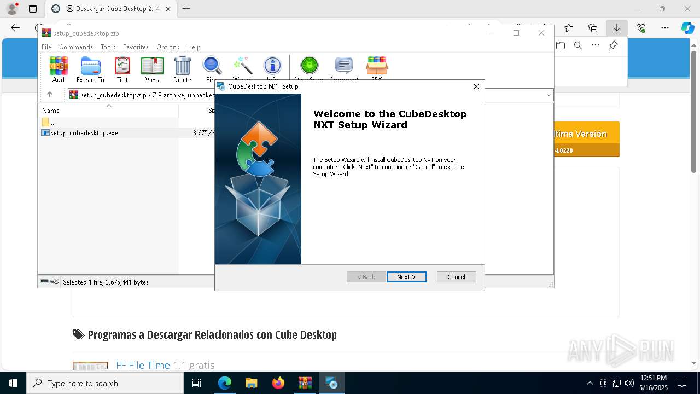The image size is (700, 394).
Task: Open Tools menu in WinRAR
Action: (108, 47)
